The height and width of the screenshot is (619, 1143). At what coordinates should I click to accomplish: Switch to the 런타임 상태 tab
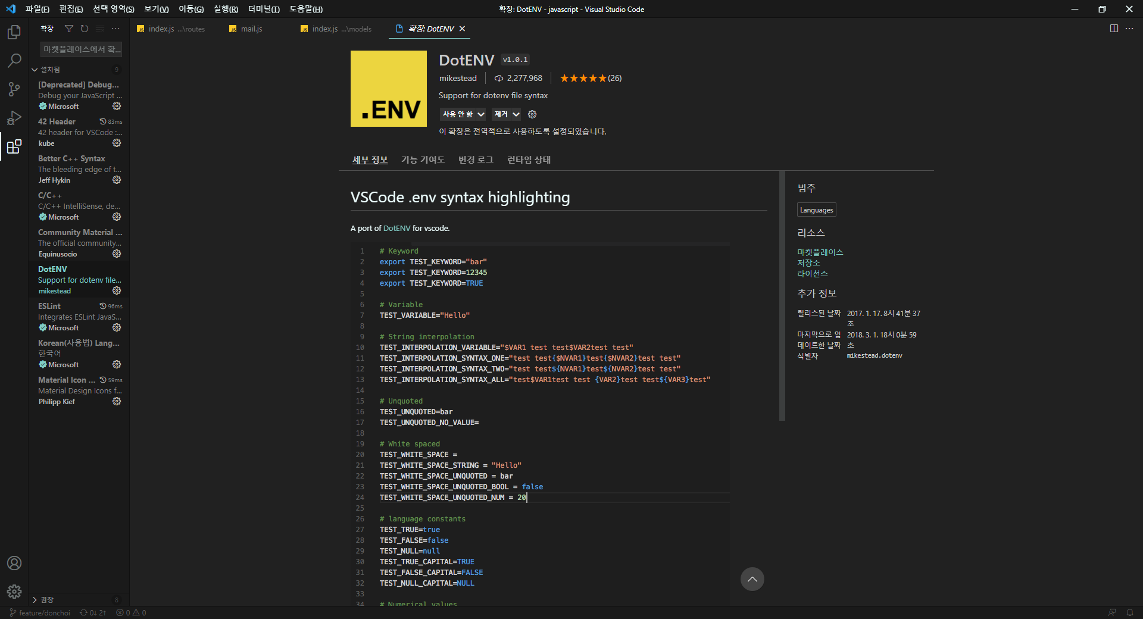[x=529, y=160]
